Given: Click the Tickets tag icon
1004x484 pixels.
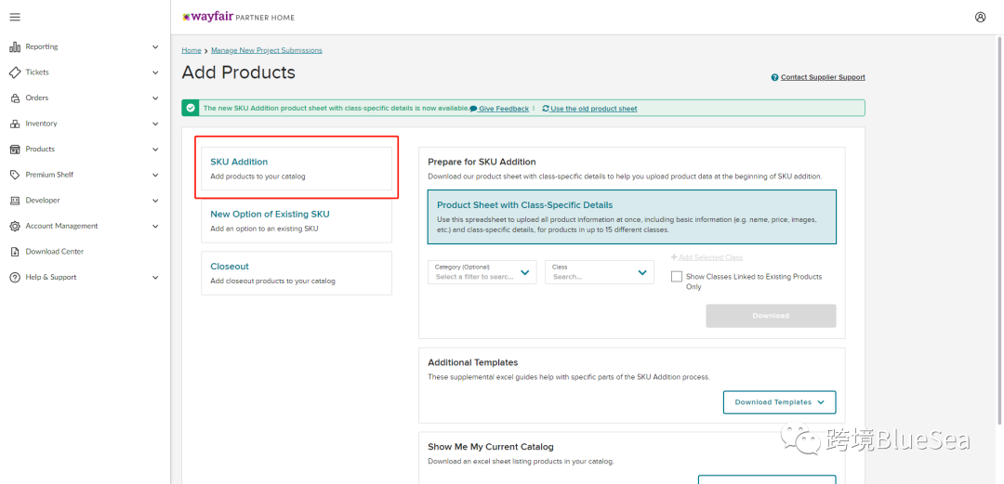Looking at the screenshot, I should [x=15, y=72].
